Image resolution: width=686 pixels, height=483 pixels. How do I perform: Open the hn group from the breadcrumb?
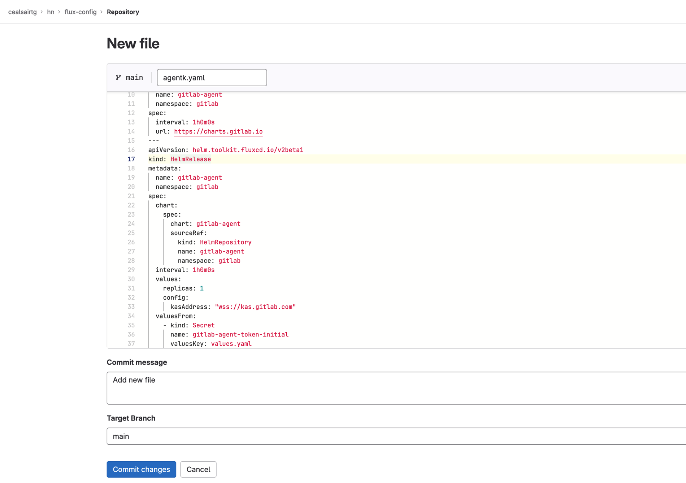[51, 12]
